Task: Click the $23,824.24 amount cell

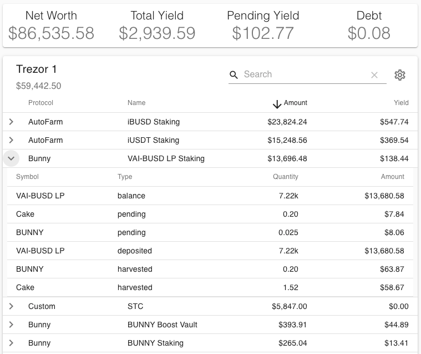Action: point(287,122)
